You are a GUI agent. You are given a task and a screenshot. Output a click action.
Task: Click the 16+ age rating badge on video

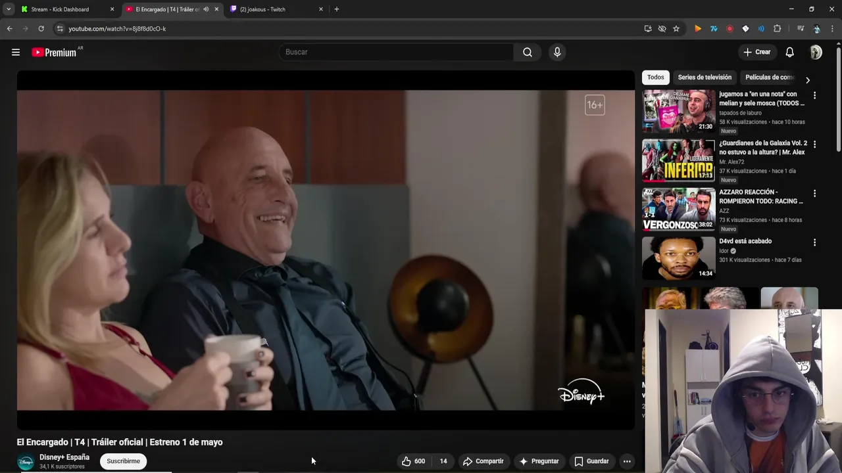pos(595,105)
